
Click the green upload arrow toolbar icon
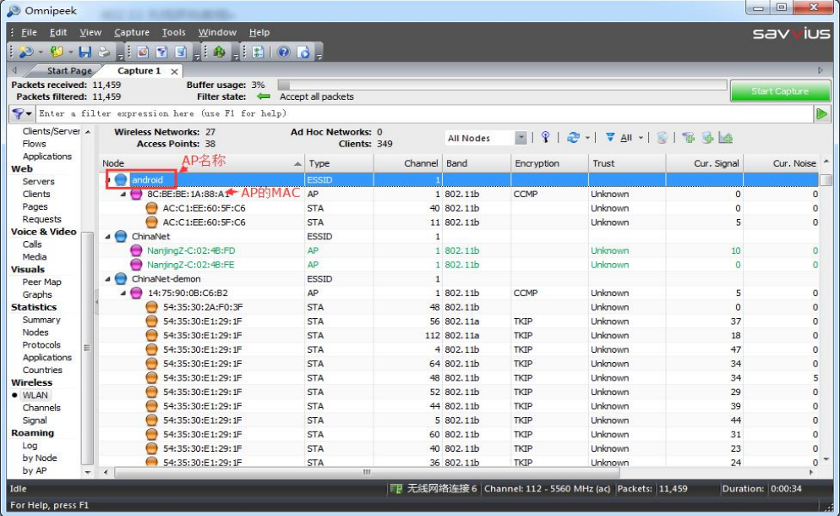coord(219,52)
